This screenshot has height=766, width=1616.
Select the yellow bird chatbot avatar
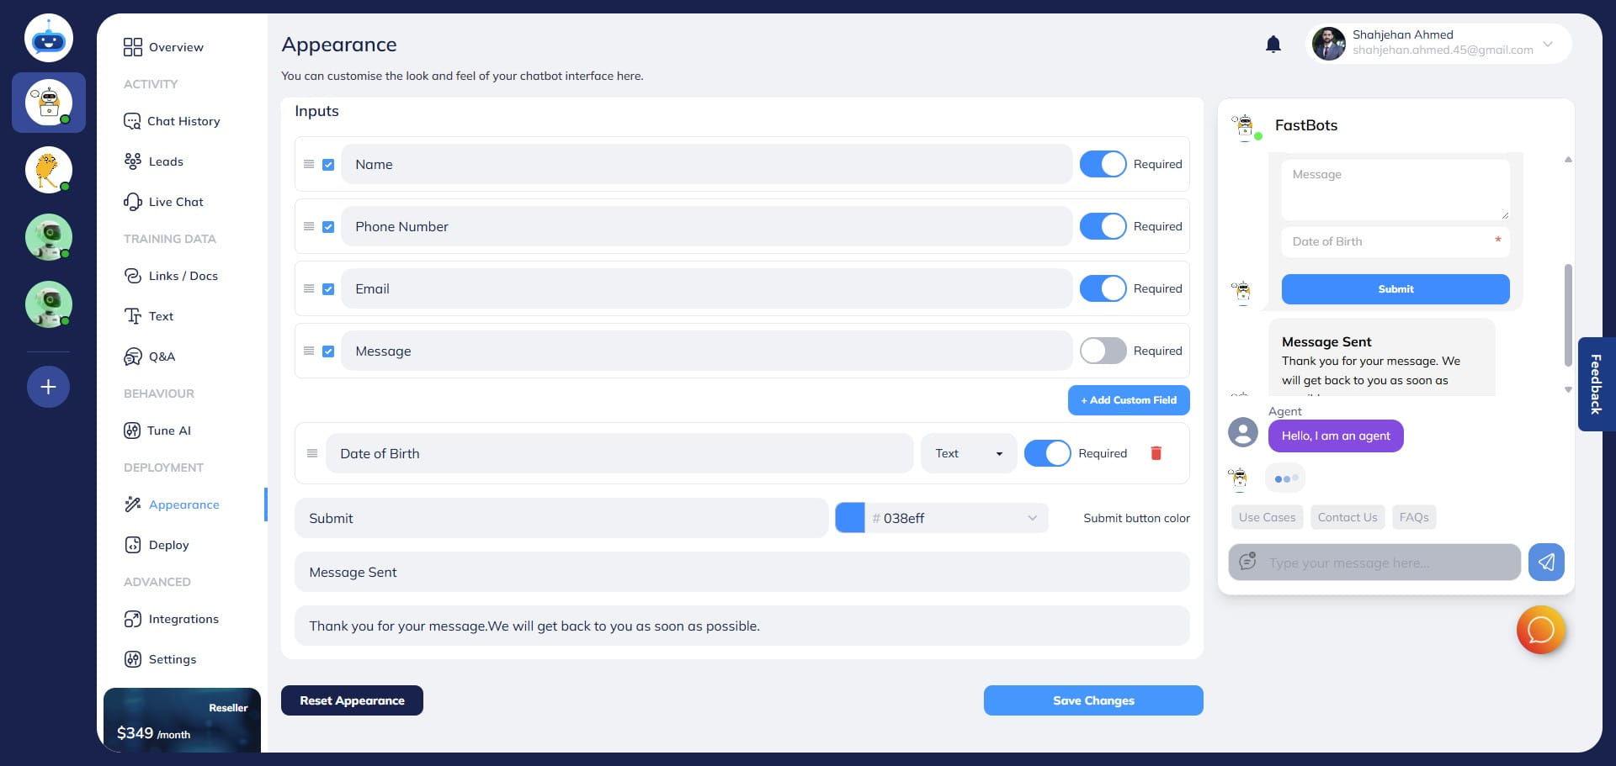(x=48, y=170)
